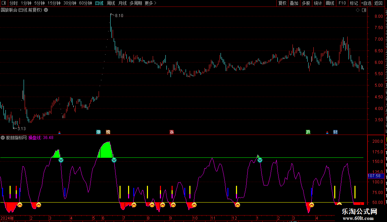Image resolution: width=387 pixels, height=222 pixels.
Task: Click the yellow buy signal after month 7
Action: click(x=134, y=205)
